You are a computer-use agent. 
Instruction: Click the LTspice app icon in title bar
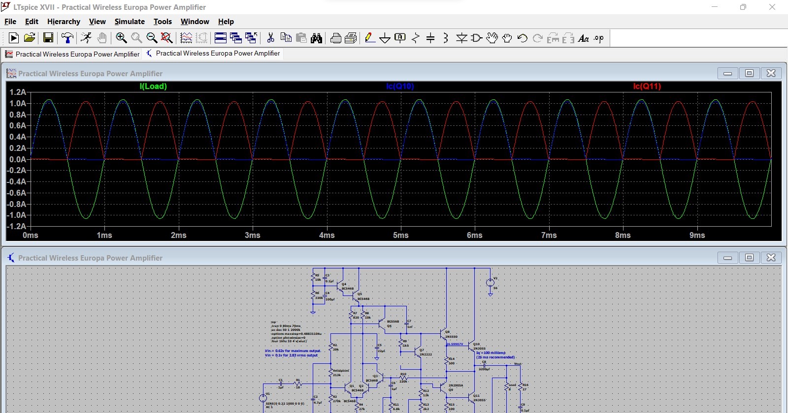(x=6, y=7)
